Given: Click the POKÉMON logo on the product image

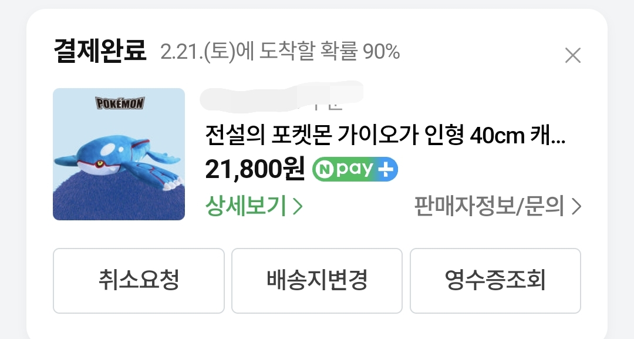Looking at the screenshot, I should click(x=120, y=103).
